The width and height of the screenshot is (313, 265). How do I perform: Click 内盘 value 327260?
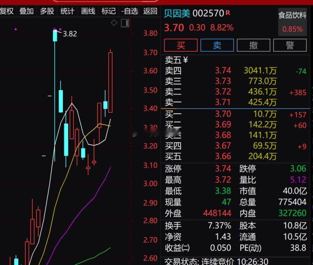292,213
